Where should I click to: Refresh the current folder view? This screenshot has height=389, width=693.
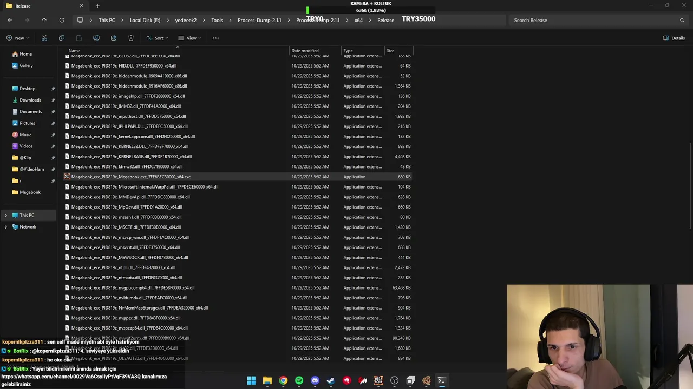(62, 20)
